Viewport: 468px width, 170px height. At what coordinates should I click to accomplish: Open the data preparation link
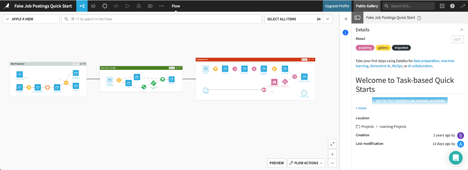coord(426,61)
